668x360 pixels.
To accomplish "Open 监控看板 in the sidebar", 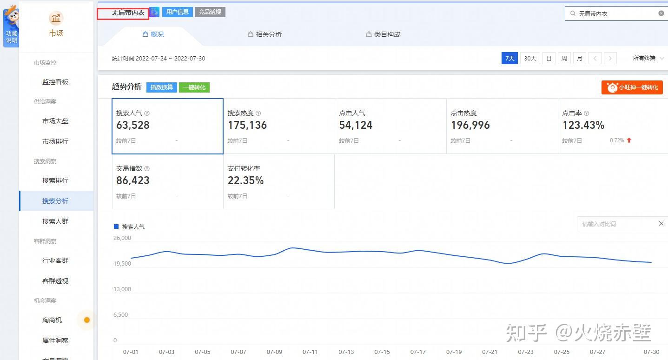I will tap(55, 82).
